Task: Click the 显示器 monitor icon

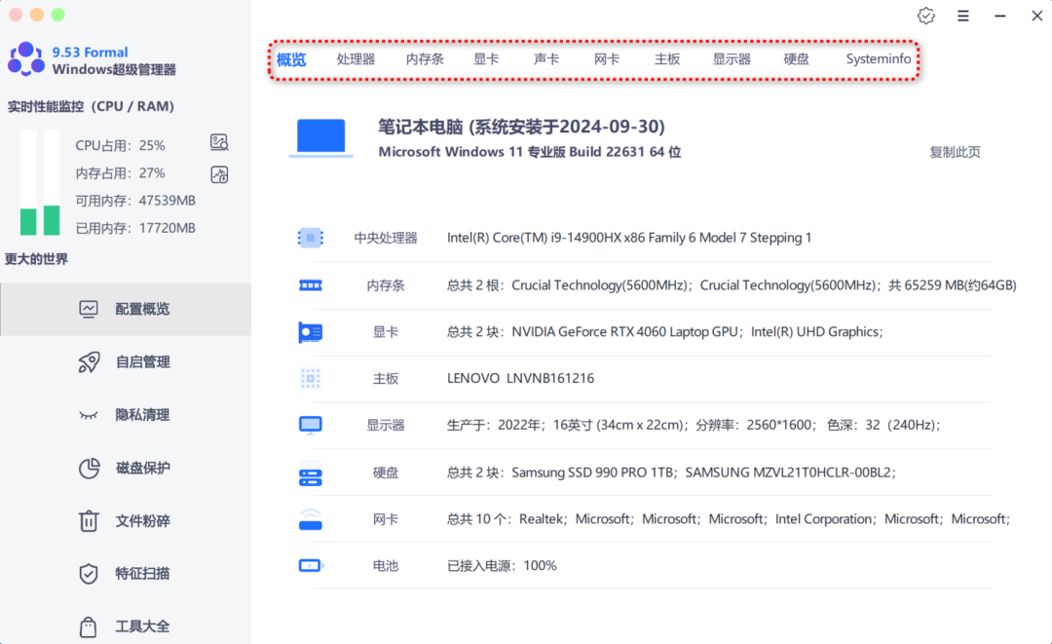Action: click(x=310, y=426)
